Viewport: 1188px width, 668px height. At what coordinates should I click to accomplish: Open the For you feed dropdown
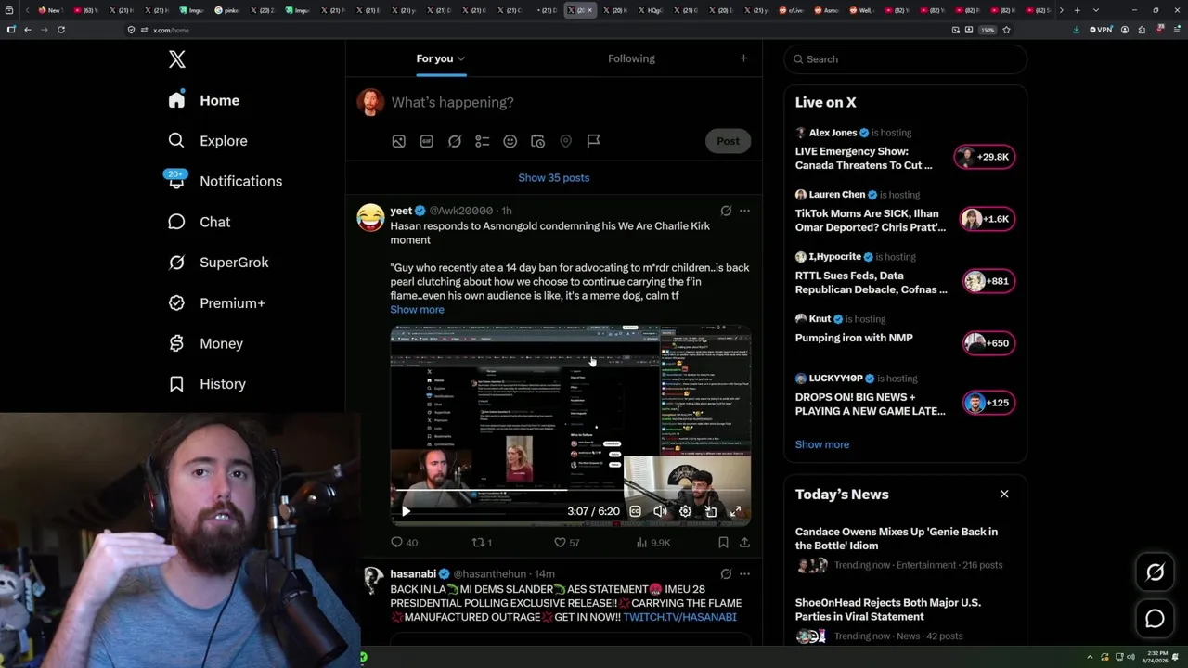click(441, 58)
